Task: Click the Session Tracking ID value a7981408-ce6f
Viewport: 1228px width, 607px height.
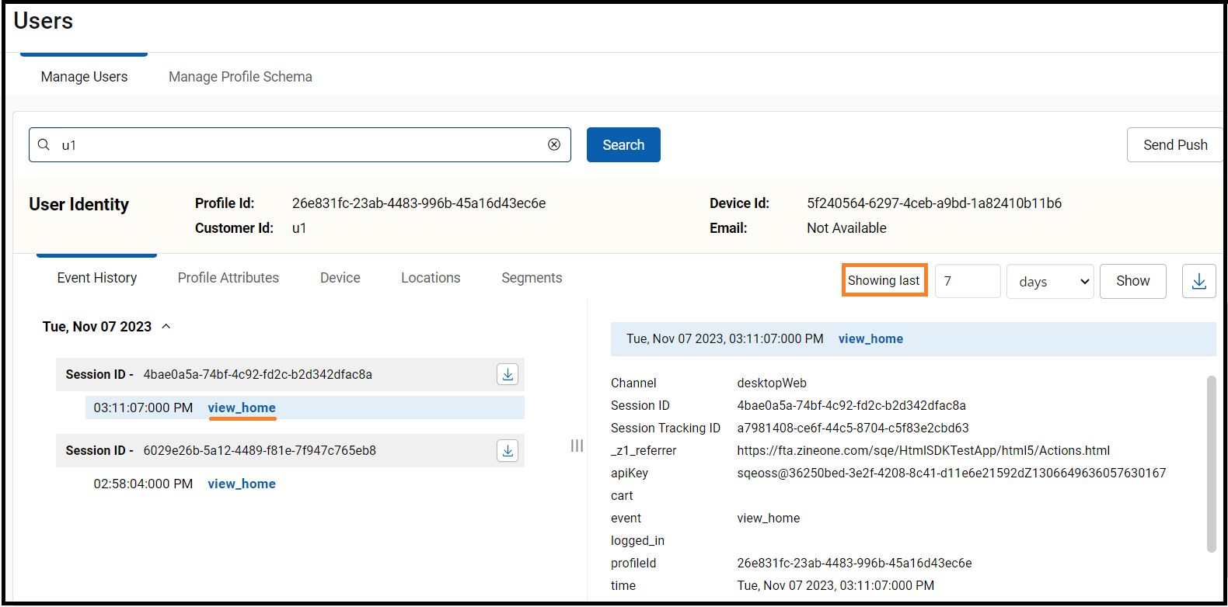Action: [853, 428]
